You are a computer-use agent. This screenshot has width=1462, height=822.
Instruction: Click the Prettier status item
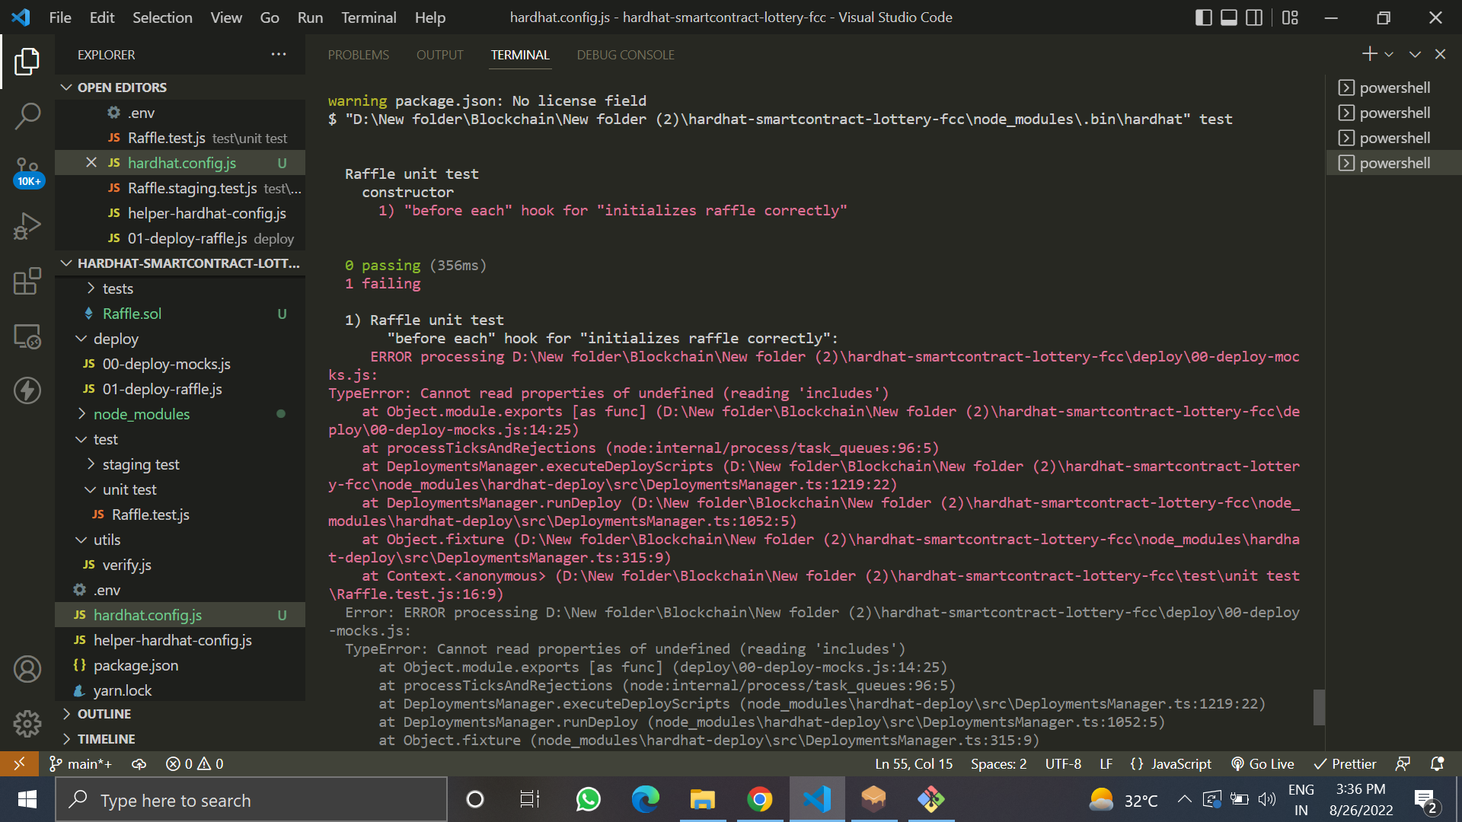tap(1345, 763)
